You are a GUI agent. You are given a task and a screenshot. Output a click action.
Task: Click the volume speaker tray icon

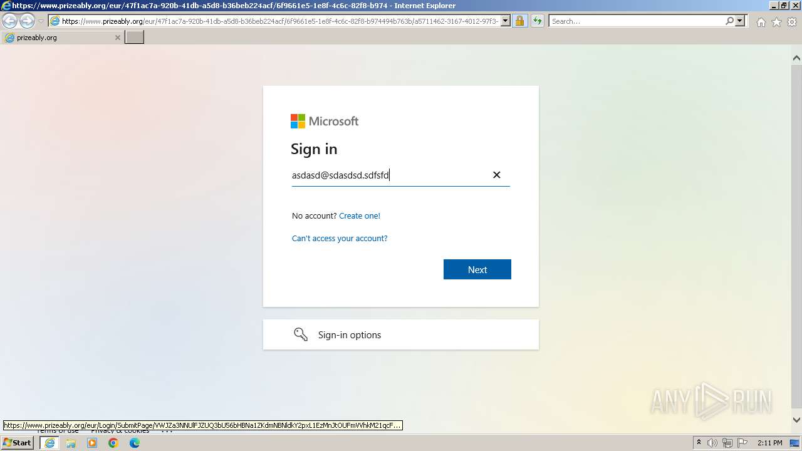coord(712,443)
